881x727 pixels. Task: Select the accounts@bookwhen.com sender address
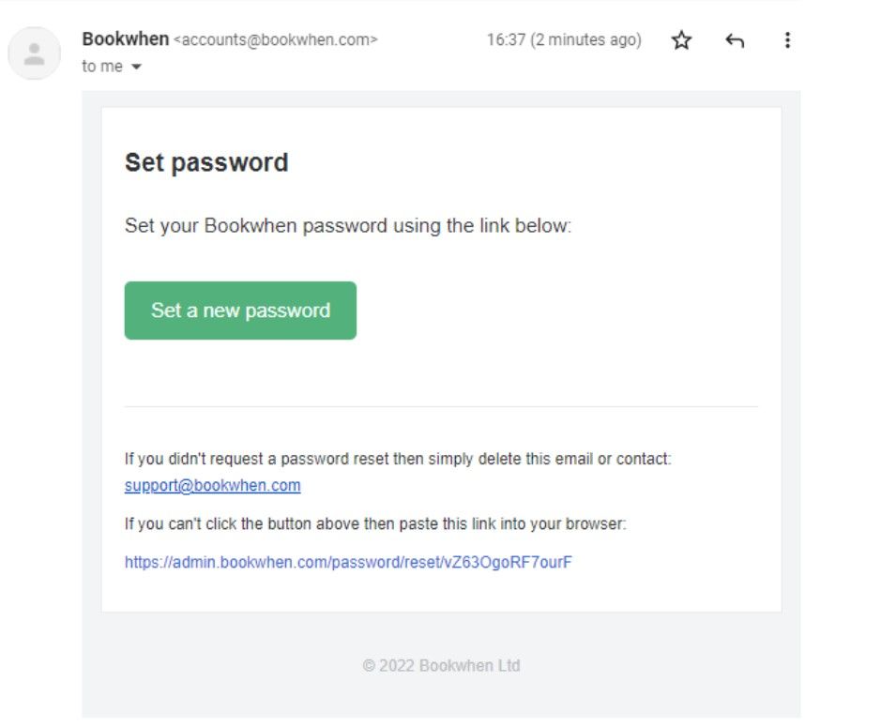[x=275, y=40]
